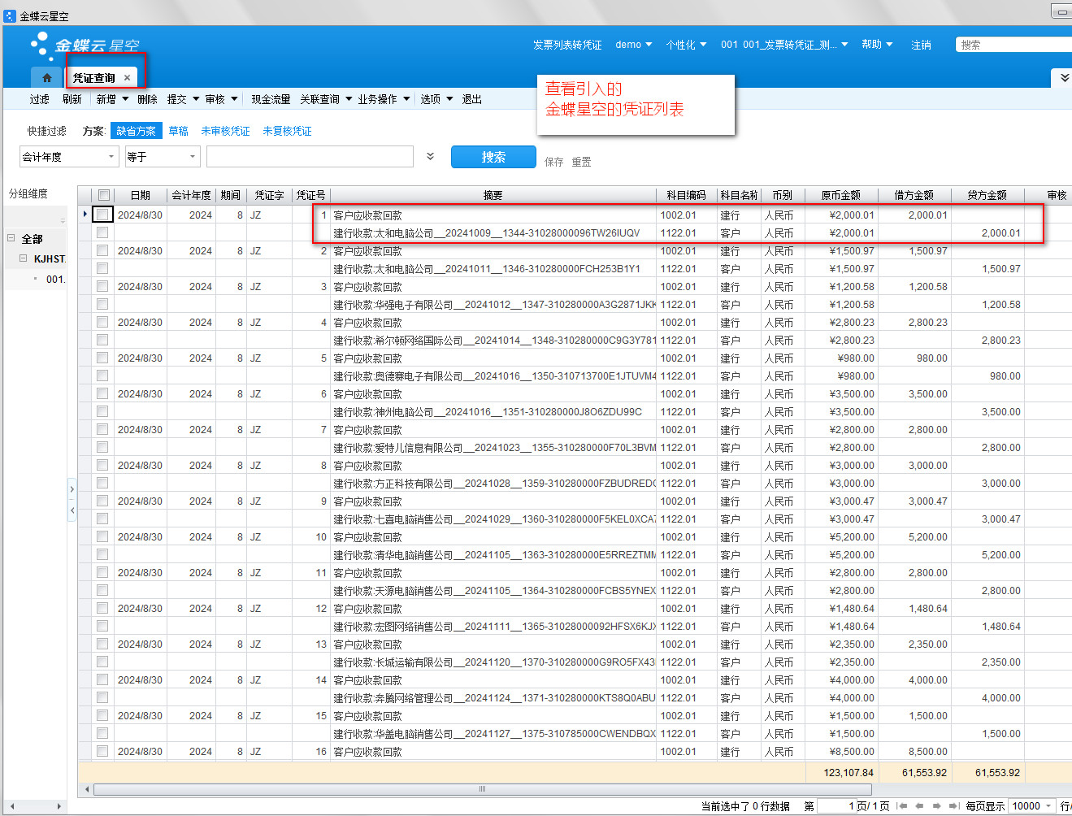Check the row for voucher number 8
This screenshot has width=1072, height=816.
click(102, 465)
